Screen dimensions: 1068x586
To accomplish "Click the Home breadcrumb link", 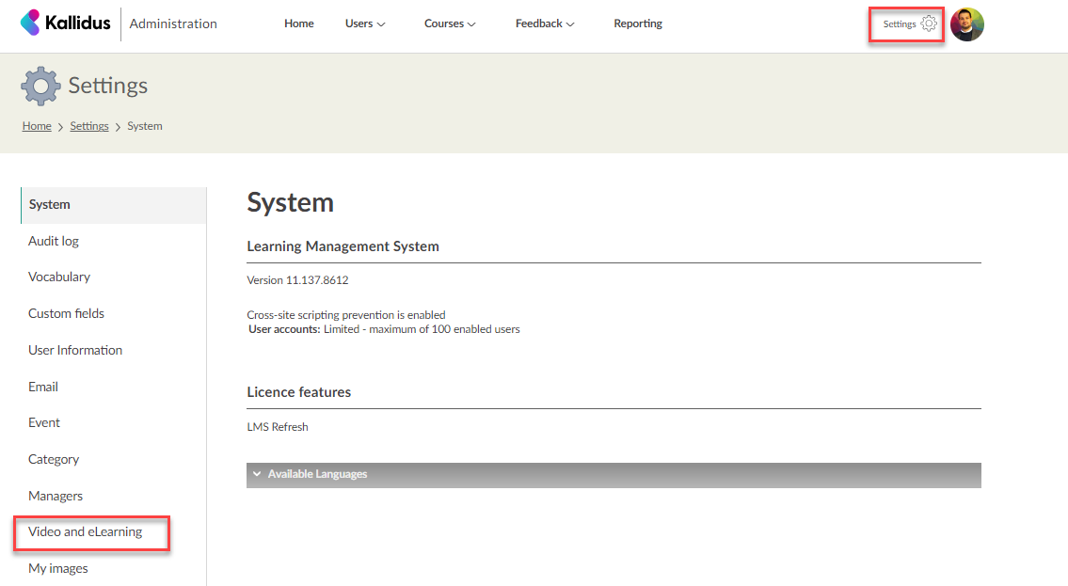I will click(x=37, y=126).
